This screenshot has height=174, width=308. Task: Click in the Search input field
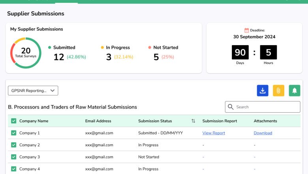[x=263, y=107]
